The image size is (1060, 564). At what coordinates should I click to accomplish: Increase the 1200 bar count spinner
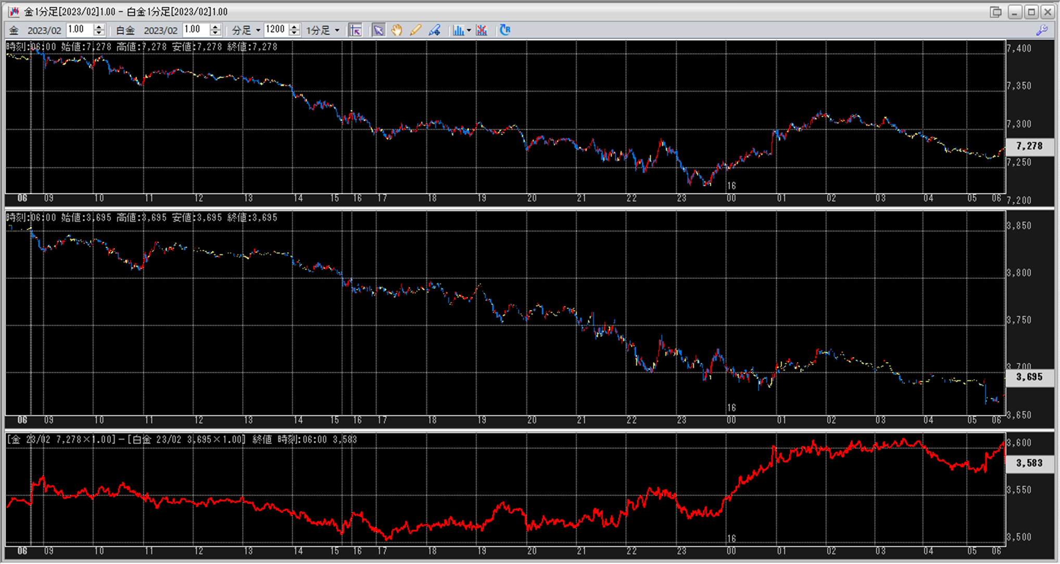coord(294,27)
